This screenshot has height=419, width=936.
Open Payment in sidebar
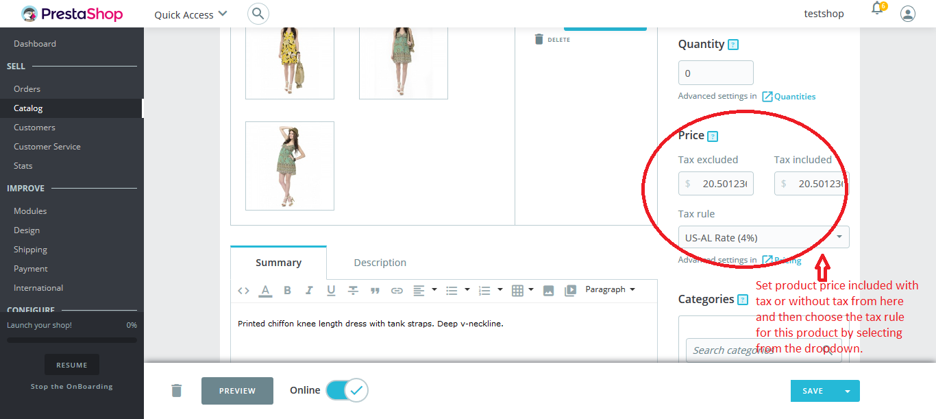coord(31,269)
